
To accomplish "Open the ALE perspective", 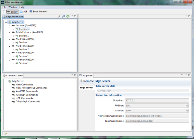I will click(23, 12).
